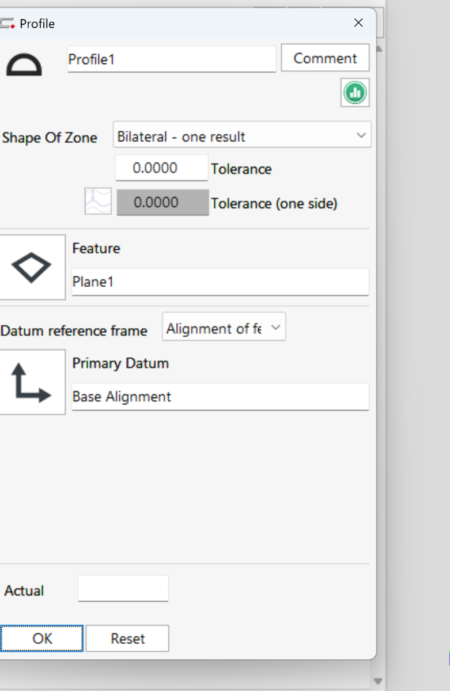This screenshot has width=450, height=691.
Task: Select the Plane1 feature field
Action: point(220,282)
